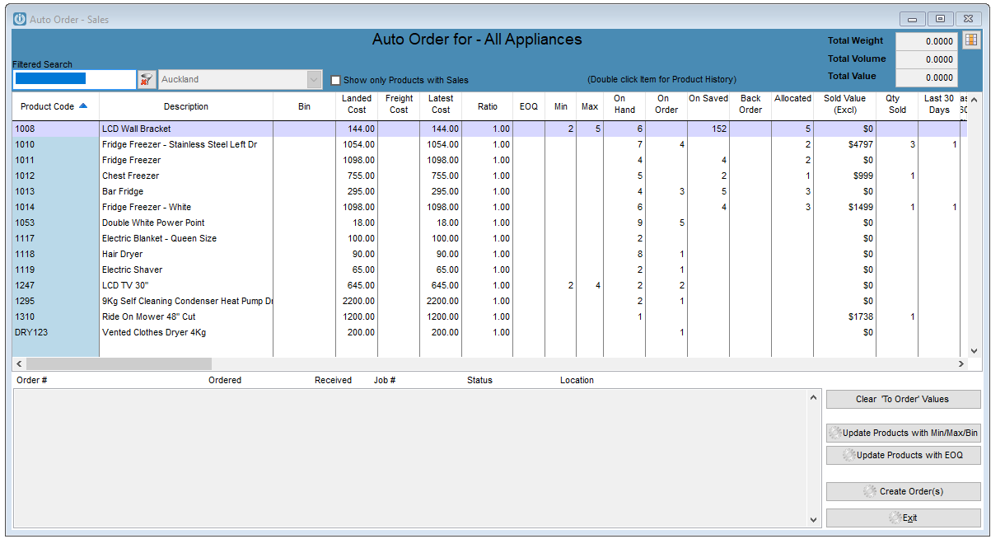This screenshot has width=991, height=539.
Task: Click the On Hand column header
Action: pos(624,104)
